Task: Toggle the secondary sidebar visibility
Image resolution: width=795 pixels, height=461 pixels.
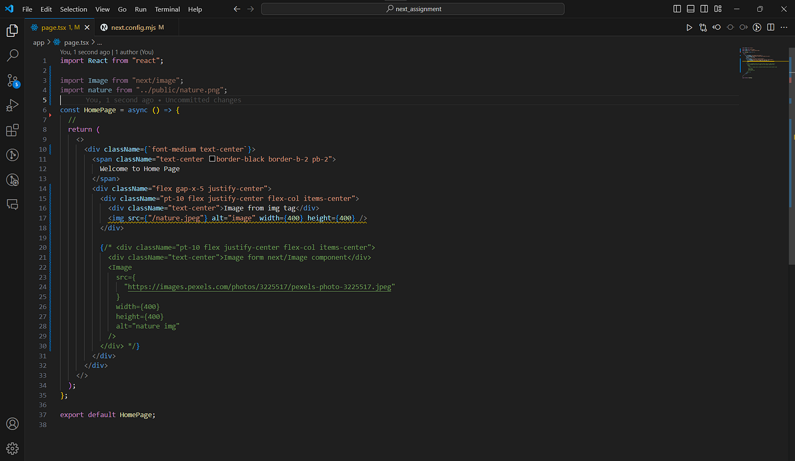Action: click(x=704, y=9)
